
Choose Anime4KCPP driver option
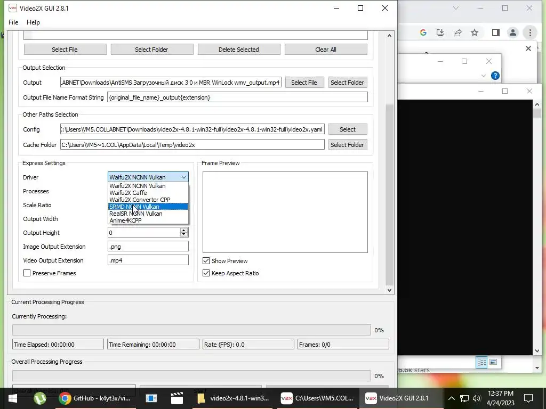click(148, 220)
